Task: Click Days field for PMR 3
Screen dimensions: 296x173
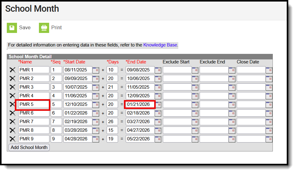Action: tap(112, 87)
